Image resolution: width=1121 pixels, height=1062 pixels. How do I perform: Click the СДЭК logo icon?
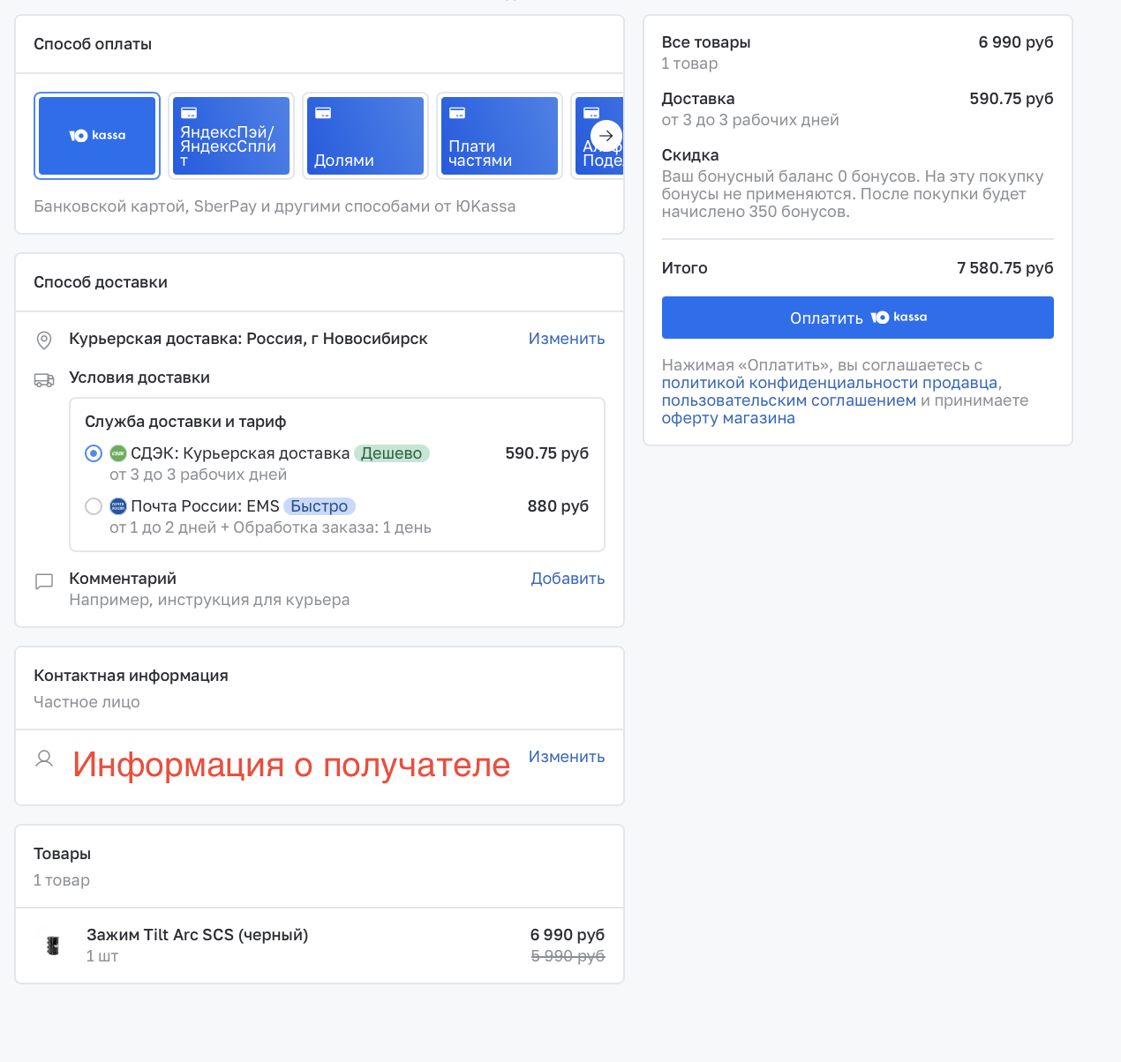[x=118, y=453]
